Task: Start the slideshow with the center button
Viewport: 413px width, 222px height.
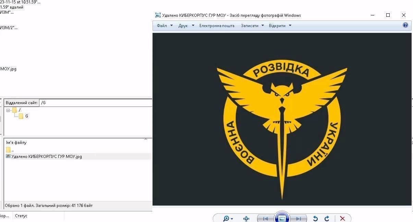Action: click(x=282, y=218)
